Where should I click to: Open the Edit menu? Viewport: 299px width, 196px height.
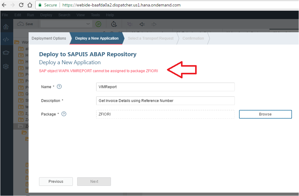[x=18, y=15]
